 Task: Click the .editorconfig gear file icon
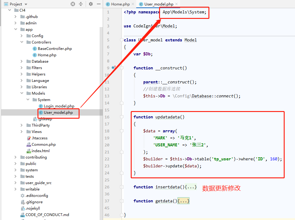coord(23,196)
